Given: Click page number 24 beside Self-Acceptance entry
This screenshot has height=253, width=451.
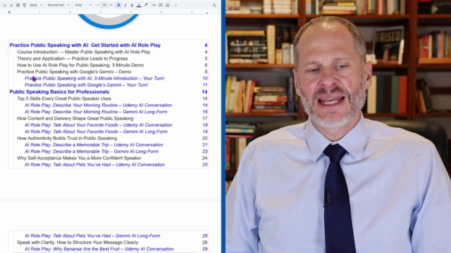Looking at the screenshot, I should [x=205, y=158].
